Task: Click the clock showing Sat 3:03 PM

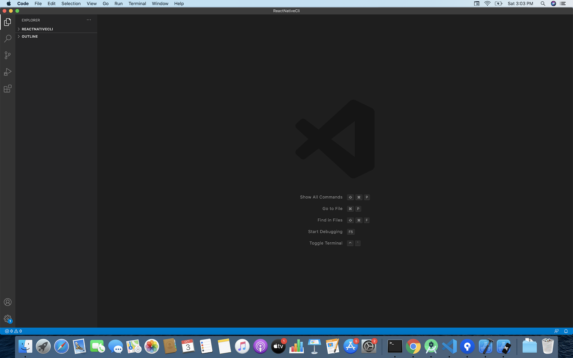Action: pos(520,4)
